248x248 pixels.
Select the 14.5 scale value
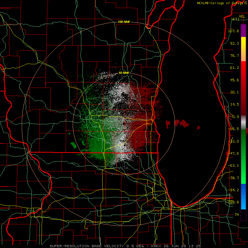[x=234, y=104]
